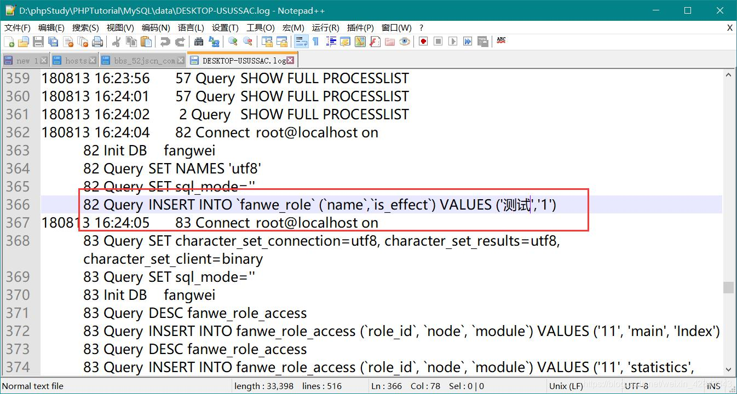Screen dimensions: 737x394
Task: Click the Open file toolbar icon
Action: pos(23,42)
